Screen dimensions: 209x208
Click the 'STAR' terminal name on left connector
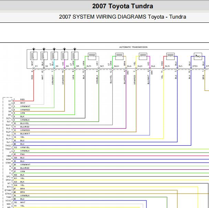8,163
